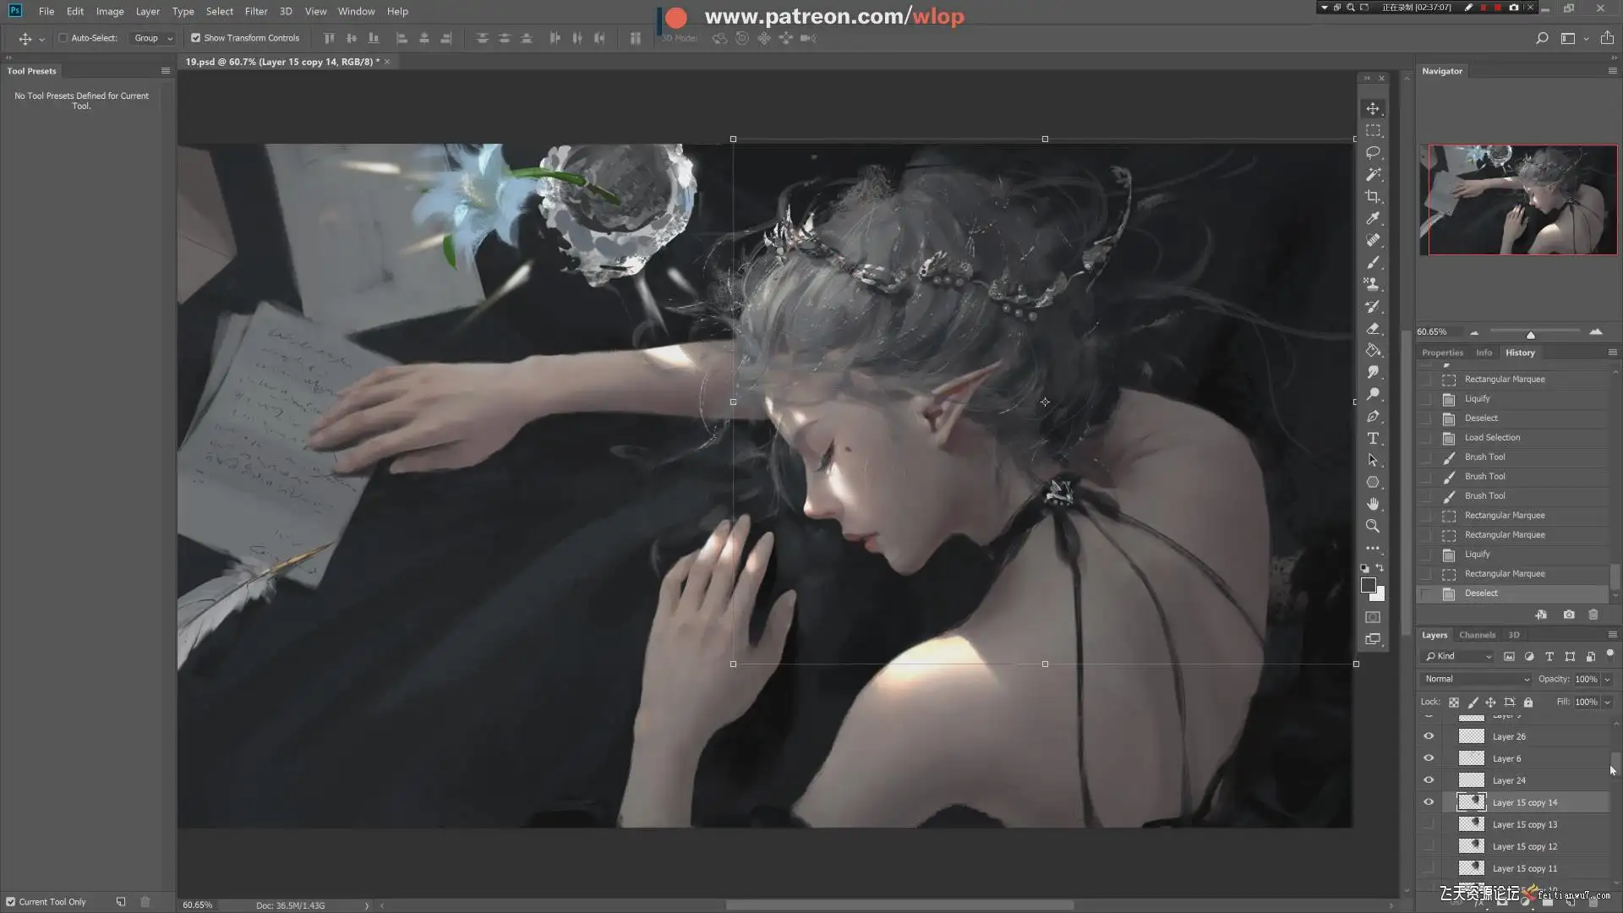Image resolution: width=1623 pixels, height=913 pixels.
Task: Click the history panel camera snapshot icon
Action: point(1569,615)
